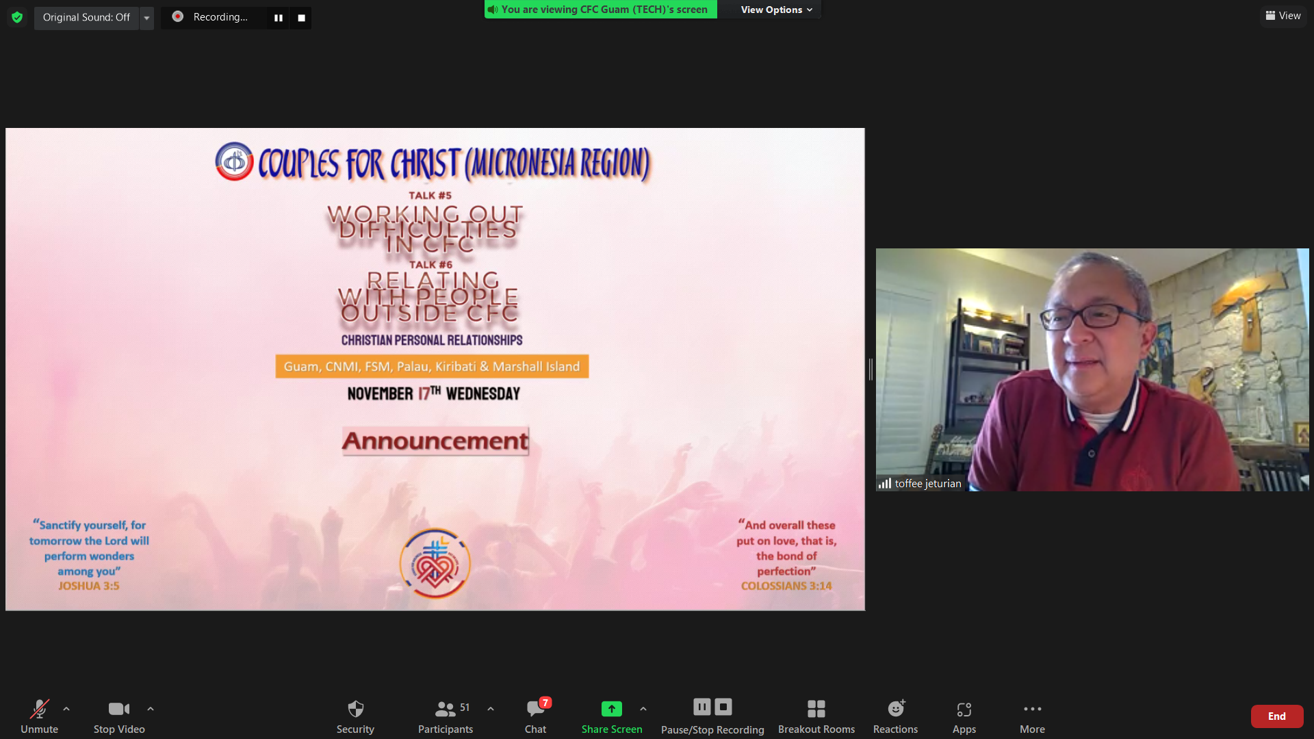Click the TALK #6 label
1314x739 pixels.
(x=431, y=264)
